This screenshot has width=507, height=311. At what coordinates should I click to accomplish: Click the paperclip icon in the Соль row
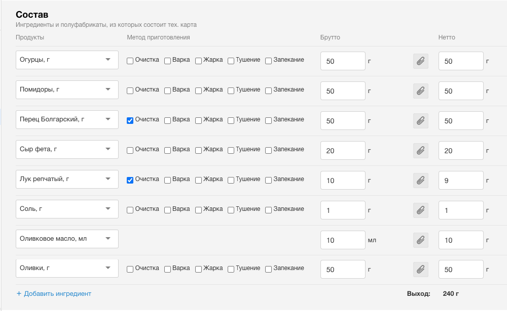[x=420, y=210]
